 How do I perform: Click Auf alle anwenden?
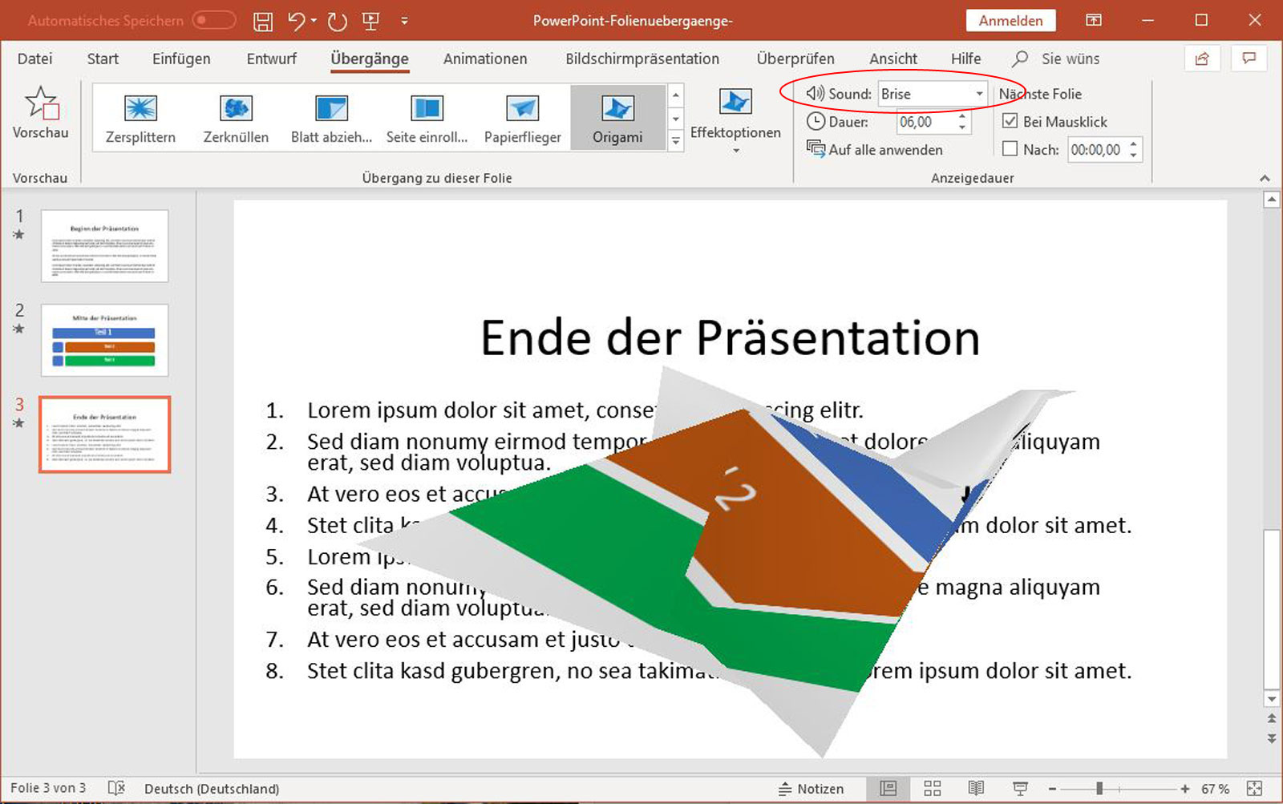coord(875,150)
